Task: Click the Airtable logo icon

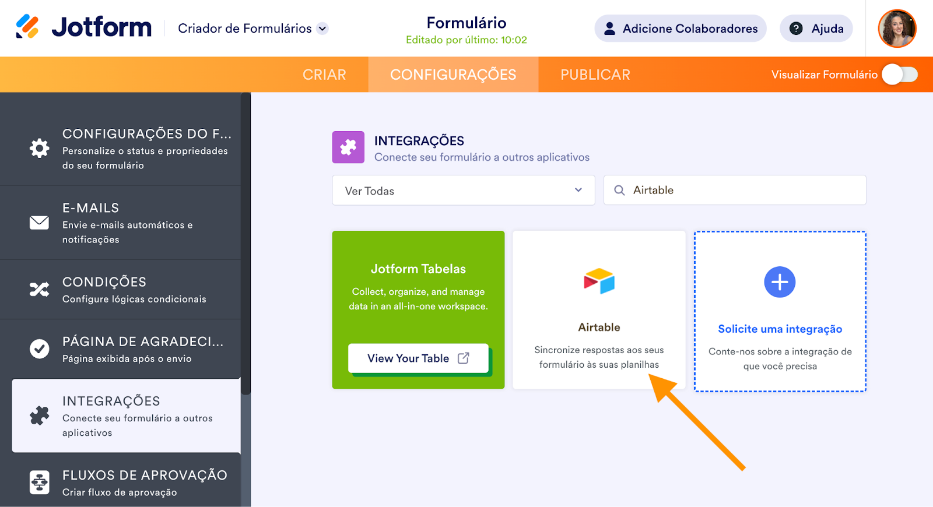Action: [599, 281]
